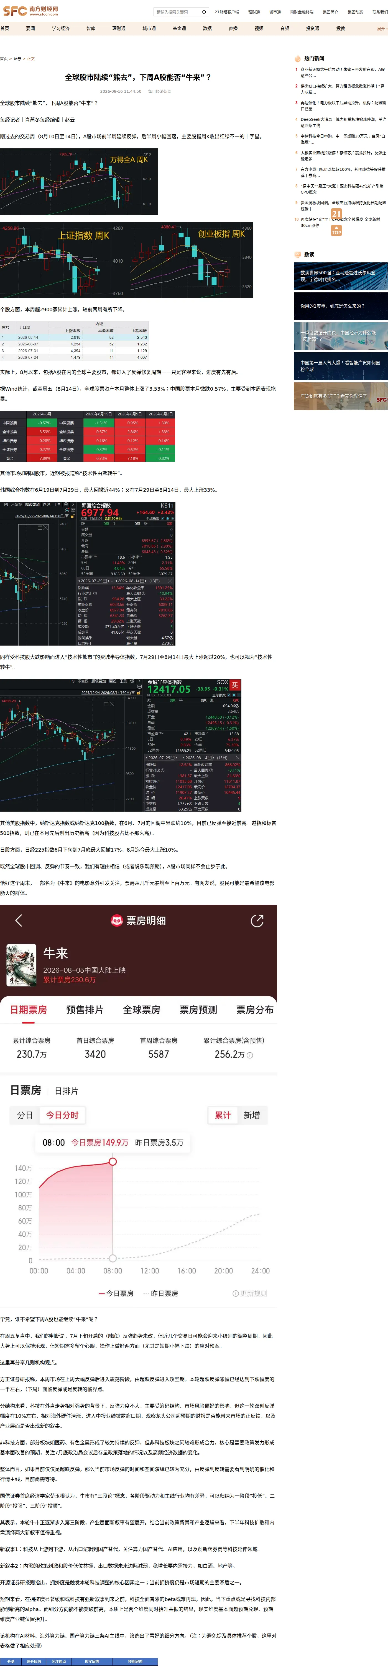The height and width of the screenshot is (1666, 388).
Task: Click the 更新规则 info link
Action: pos(250,1293)
